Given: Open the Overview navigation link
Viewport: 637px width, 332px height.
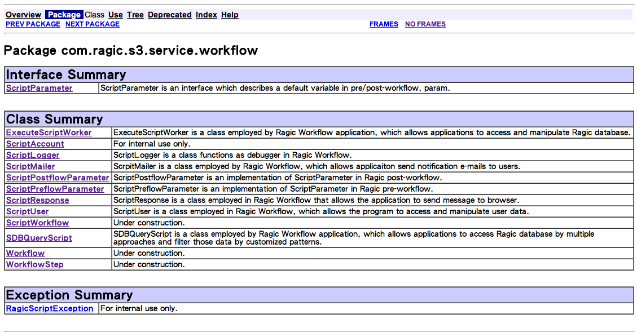Looking at the screenshot, I should [x=23, y=15].
